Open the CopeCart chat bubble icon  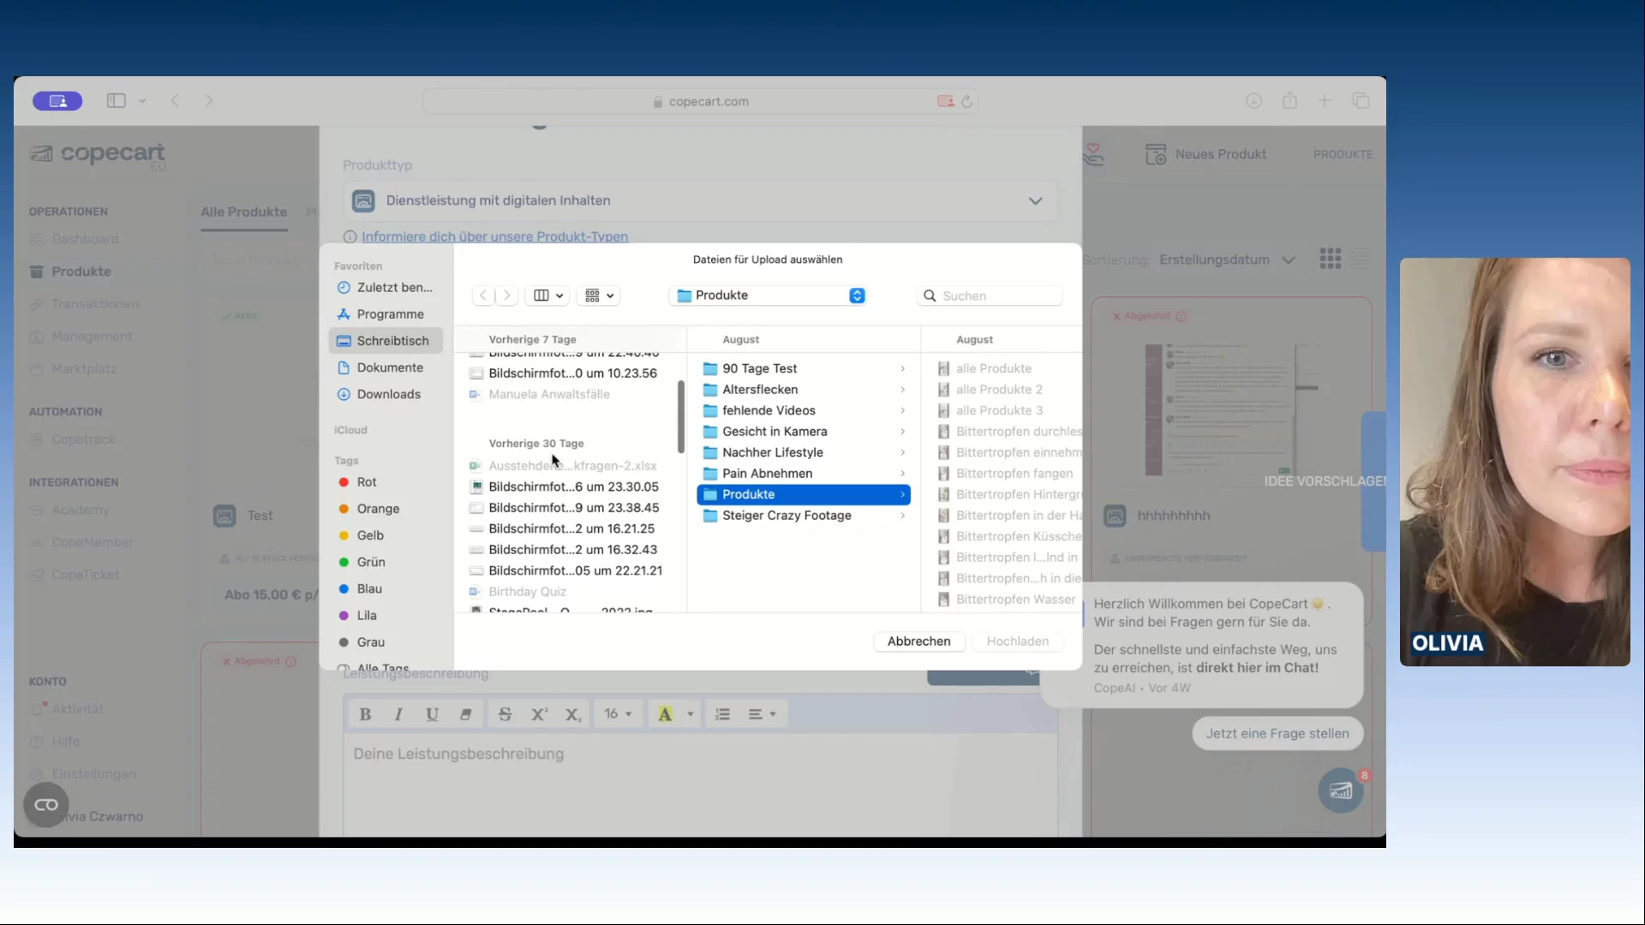pyautogui.click(x=1340, y=791)
